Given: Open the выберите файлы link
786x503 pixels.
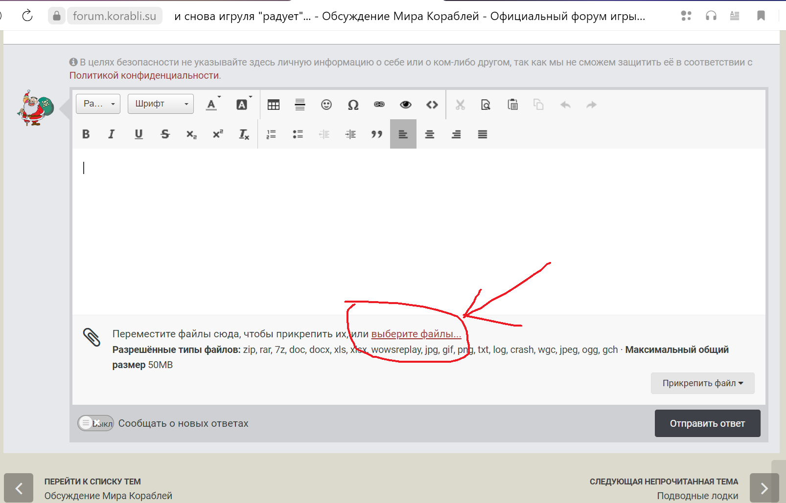Looking at the screenshot, I should tap(416, 334).
